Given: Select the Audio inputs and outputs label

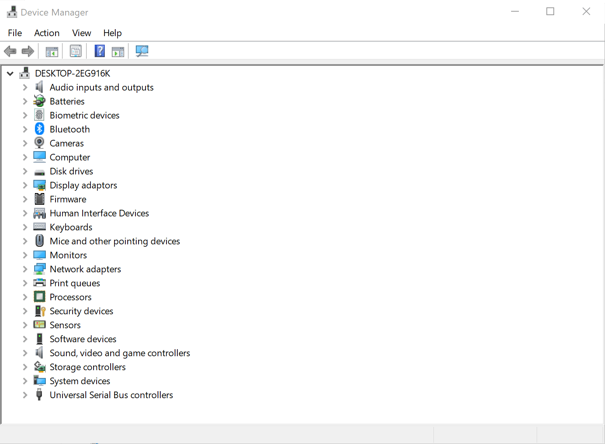Looking at the screenshot, I should point(102,87).
